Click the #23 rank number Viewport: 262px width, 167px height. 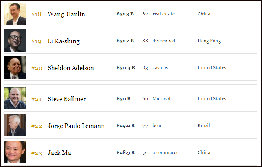click(x=36, y=153)
